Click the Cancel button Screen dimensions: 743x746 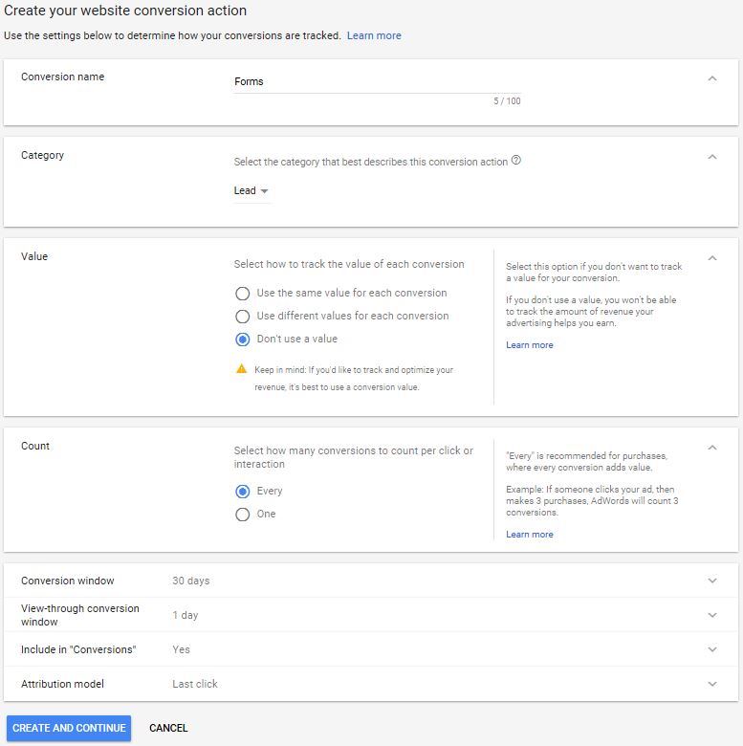point(168,728)
